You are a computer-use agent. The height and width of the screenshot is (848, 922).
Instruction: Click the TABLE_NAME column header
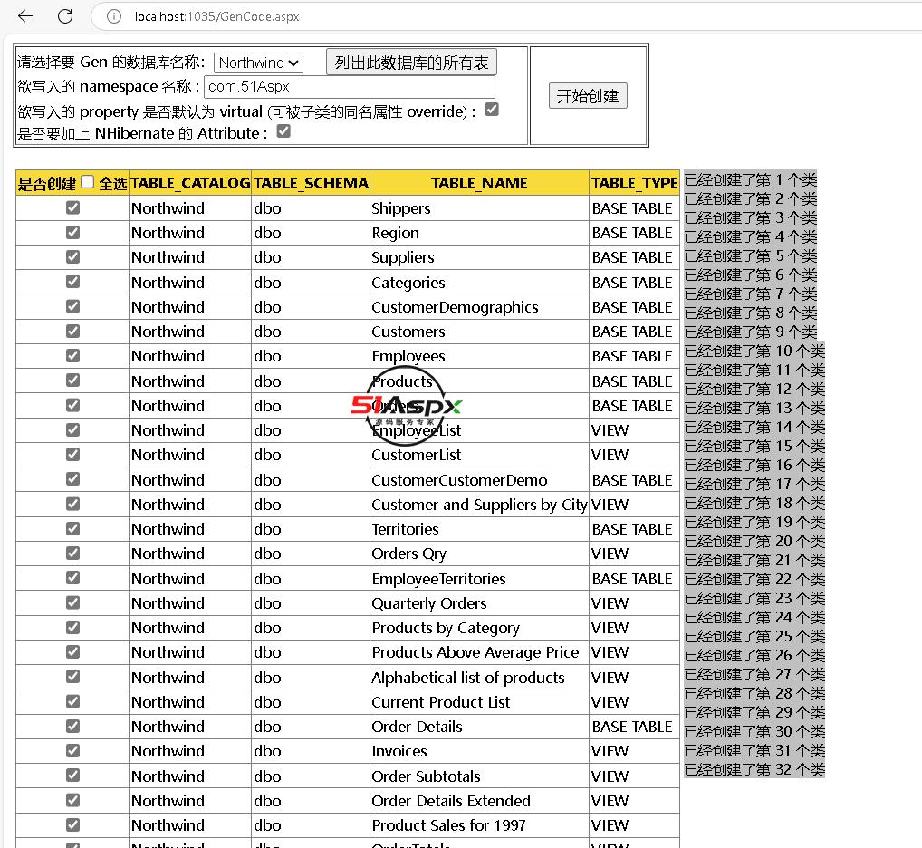(x=479, y=184)
